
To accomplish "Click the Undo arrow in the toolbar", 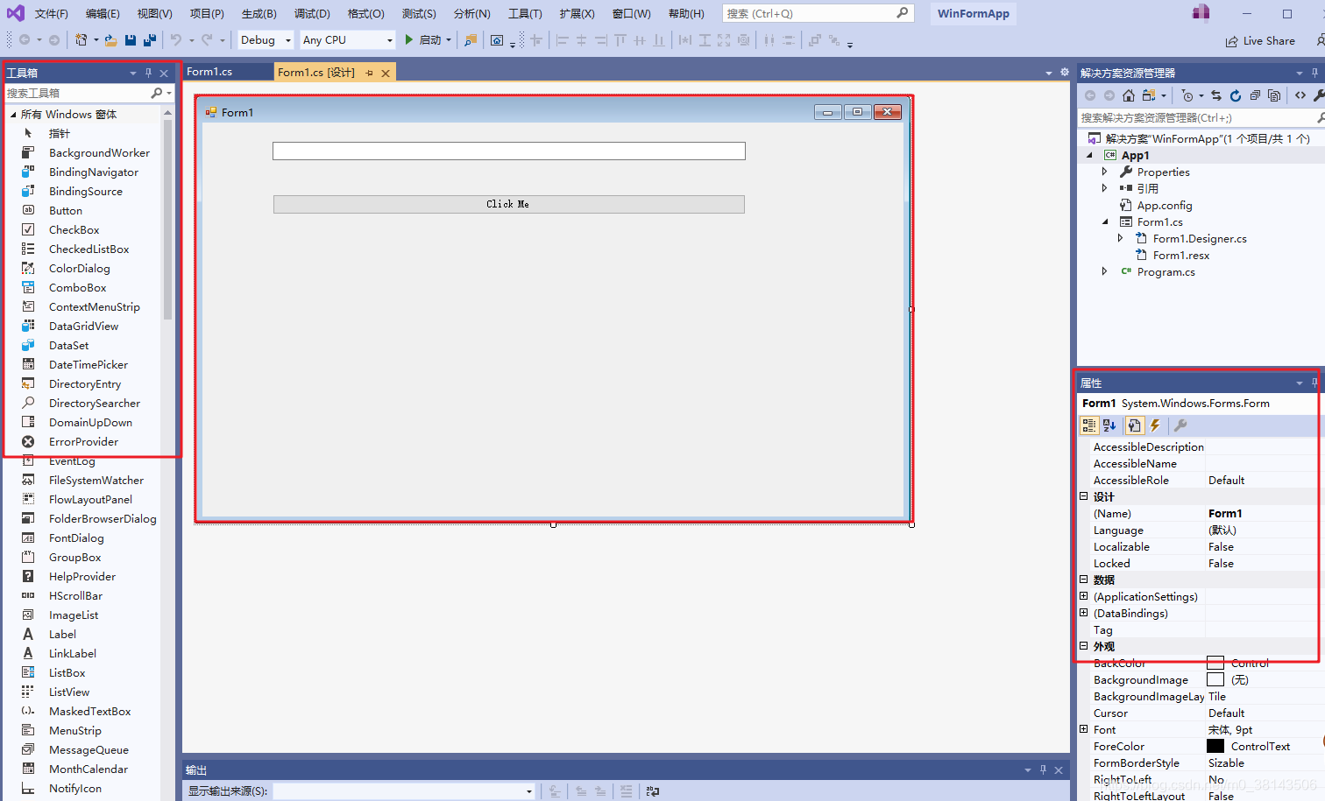I will (175, 40).
